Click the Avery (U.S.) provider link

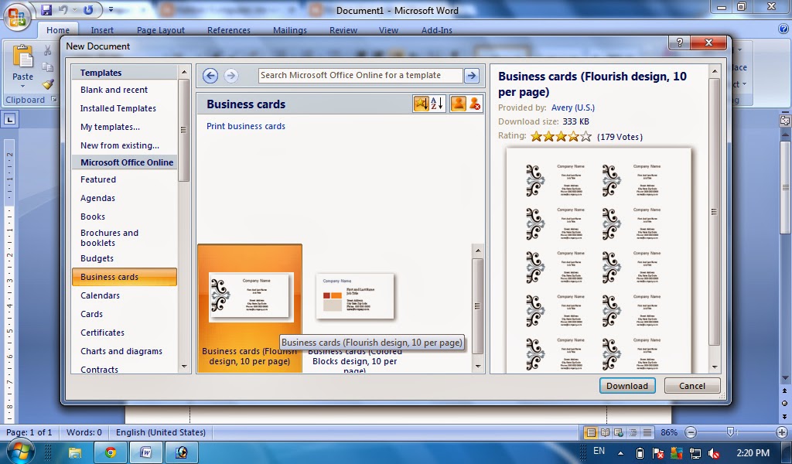click(573, 107)
